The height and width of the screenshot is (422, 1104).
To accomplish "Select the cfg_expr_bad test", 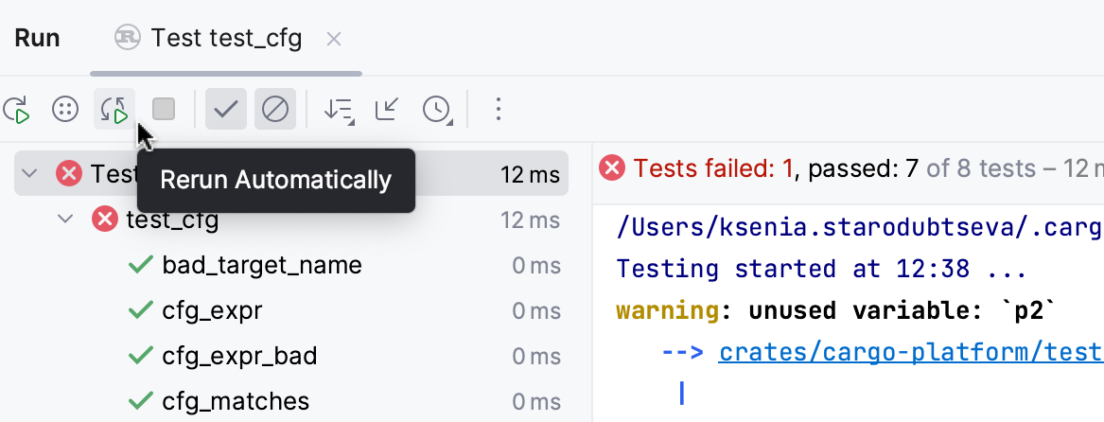I will pyautogui.click(x=239, y=357).
